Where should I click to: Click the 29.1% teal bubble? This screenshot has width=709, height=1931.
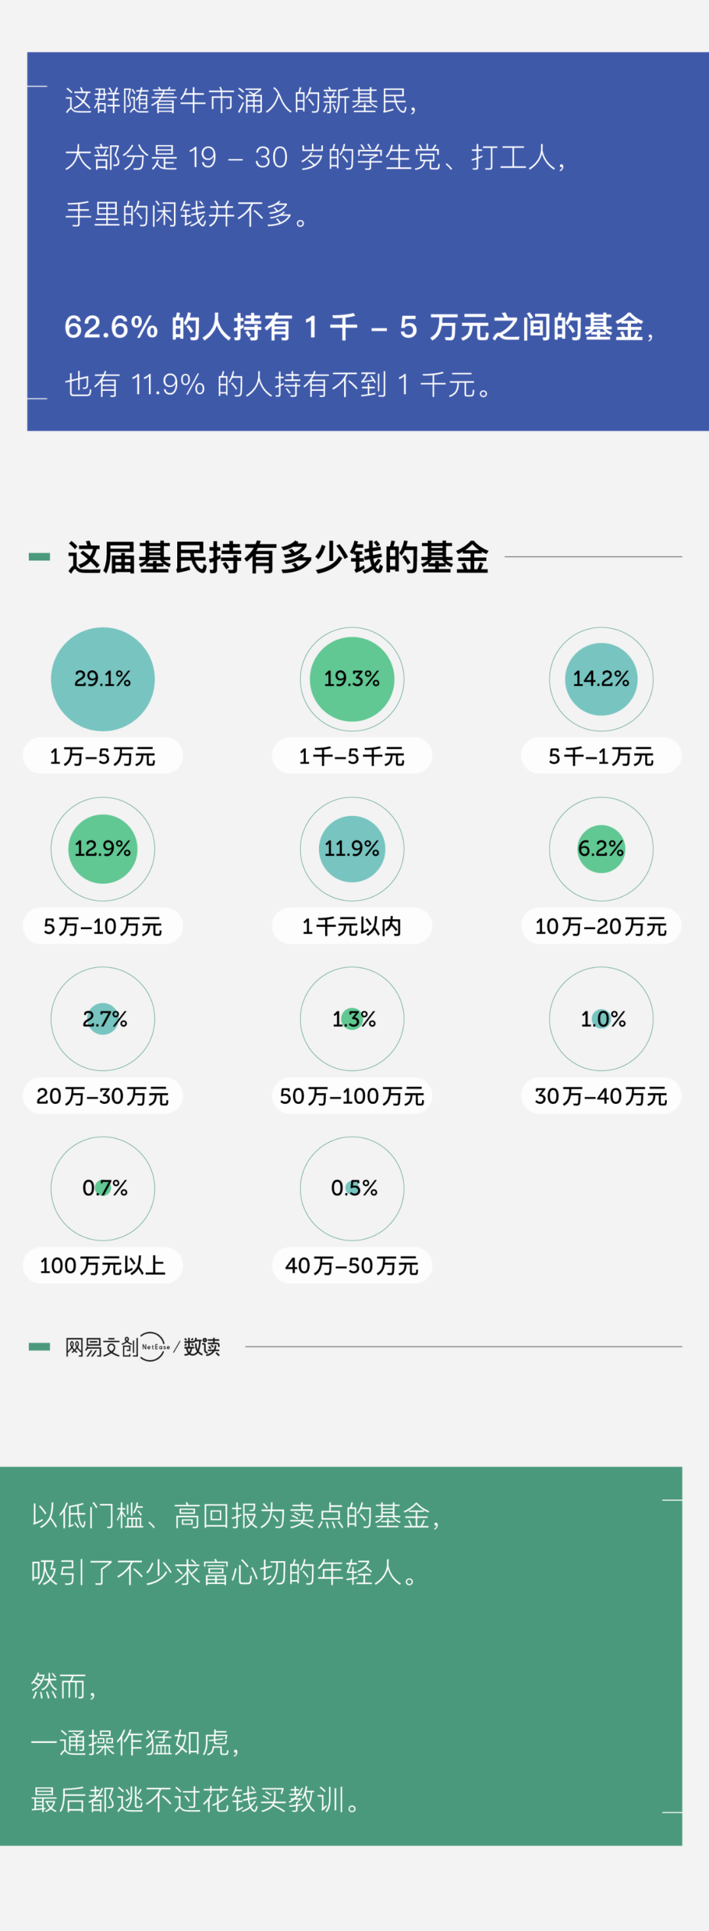[102, 679]
